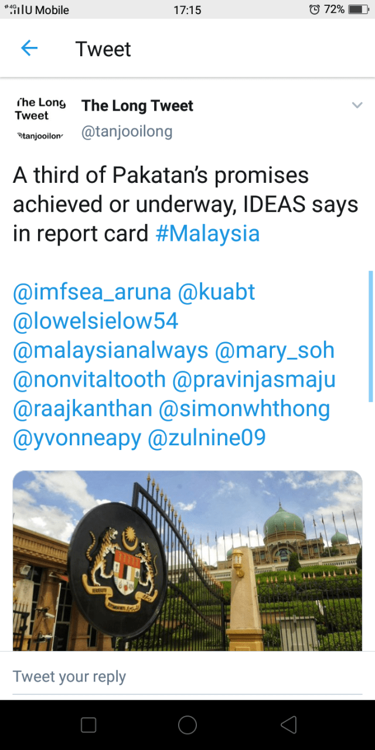Image resolution: width=375 pixels, height=750 pixels.
Task: Open the tweet options chevron menu
Action: pos(357,105)
